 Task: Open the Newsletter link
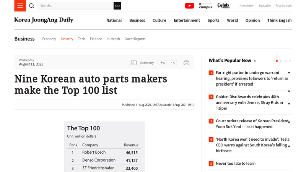pyautogui.click(x=246, y=6)
